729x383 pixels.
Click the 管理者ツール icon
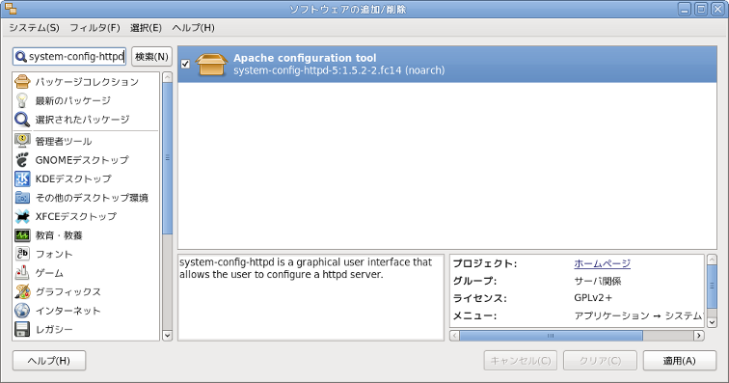22,141
